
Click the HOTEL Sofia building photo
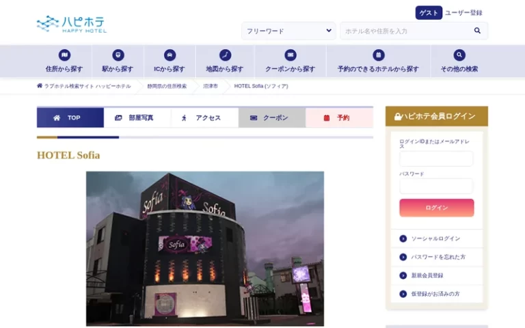pyautogui.click(x=205, y=249)
